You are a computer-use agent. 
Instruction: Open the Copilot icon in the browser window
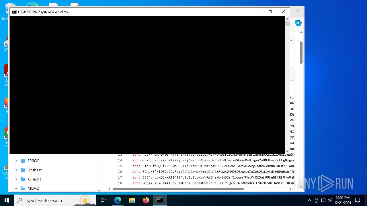click(298, 23)
